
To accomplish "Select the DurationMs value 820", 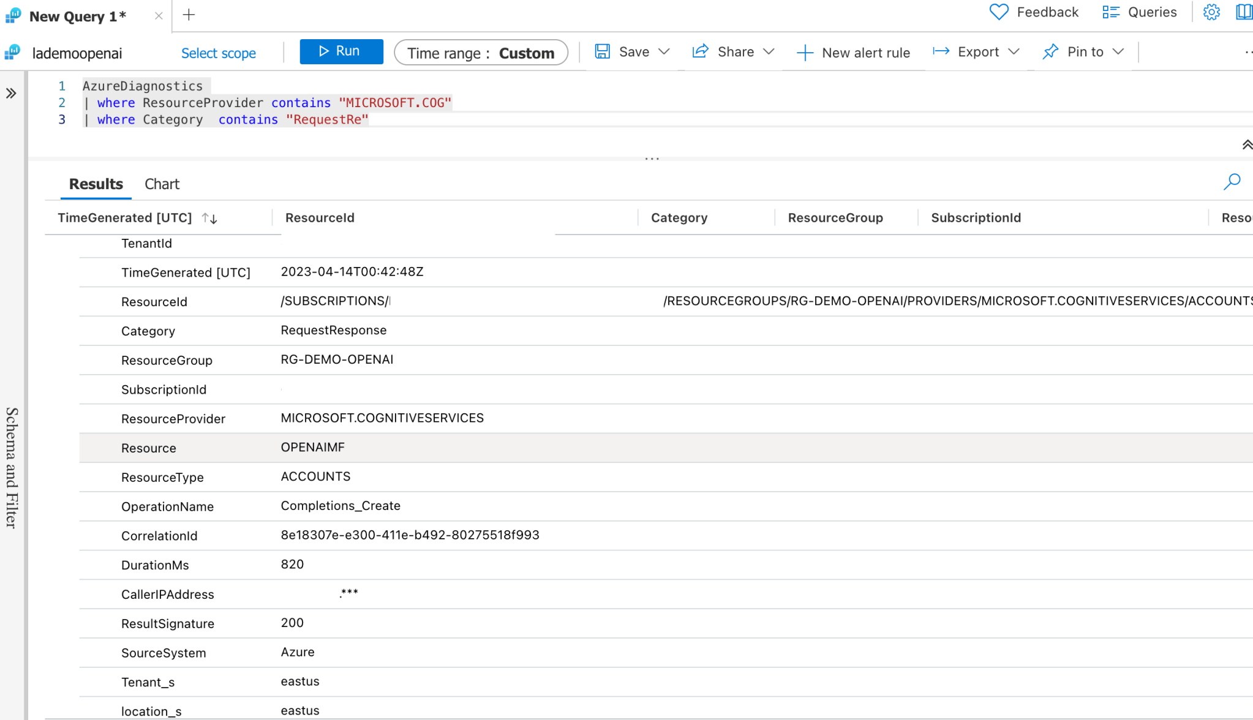I will pyautogui.click(x=292, y=564).
